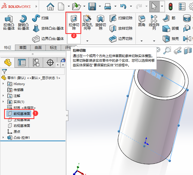Expand SolidWorks menu arrow beside logo
Image resolution: width=193 pixels, height=175 pixels.
point(36,6)
